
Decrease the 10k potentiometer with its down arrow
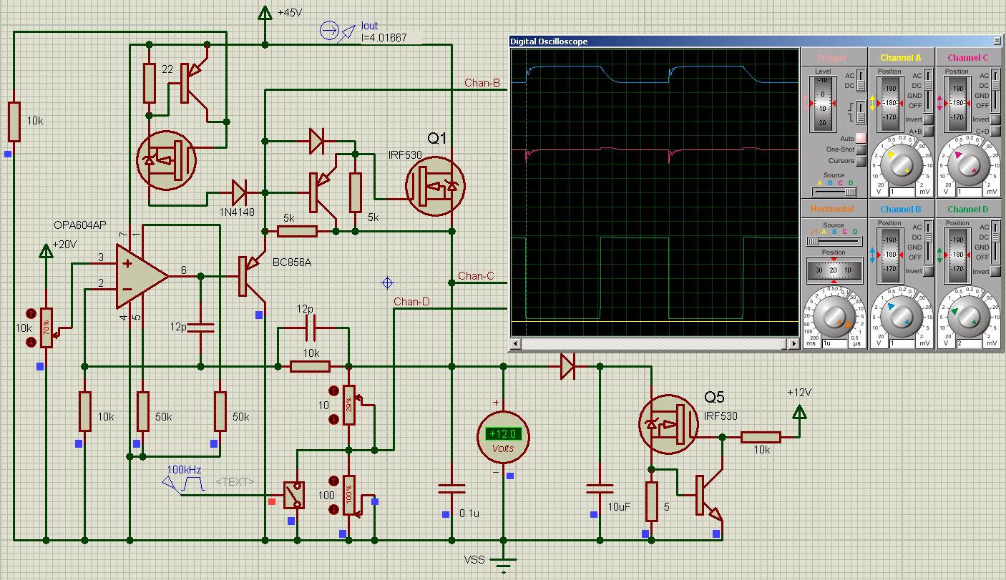[31, 343]
